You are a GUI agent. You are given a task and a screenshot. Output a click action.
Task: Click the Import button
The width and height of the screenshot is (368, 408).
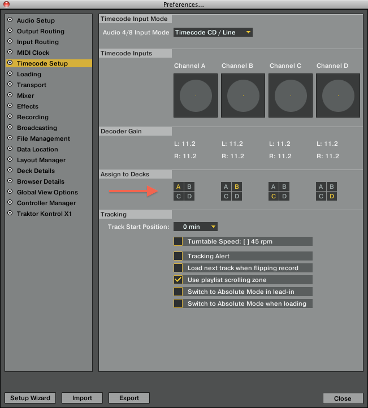[82, 398]
